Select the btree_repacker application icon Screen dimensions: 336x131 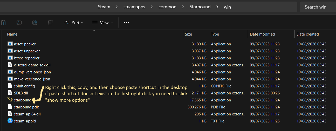click(10, 58)
